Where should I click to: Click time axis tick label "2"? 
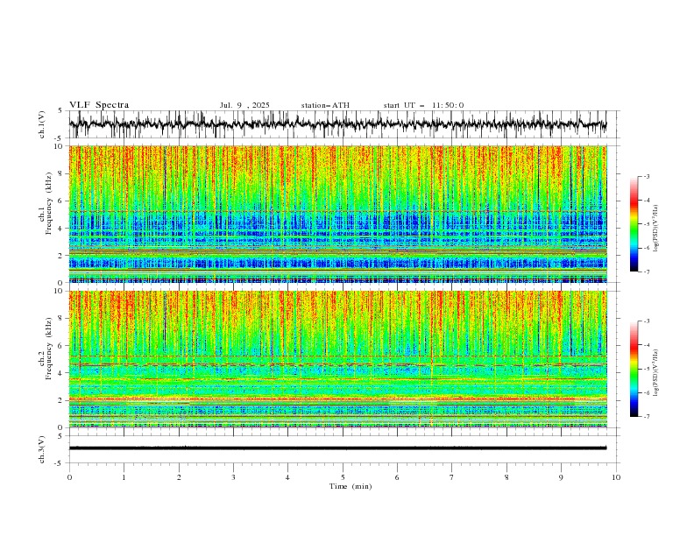[x=179, y=477]
